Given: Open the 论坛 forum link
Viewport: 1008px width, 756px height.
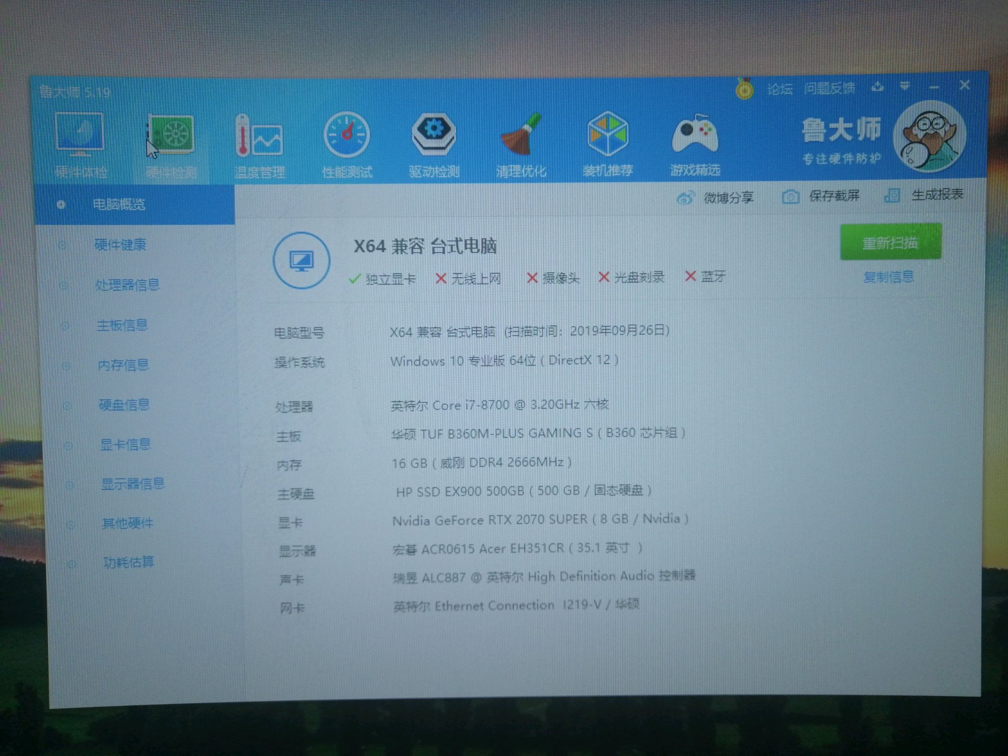Looking at the screenshot, I should click(780, 89).
